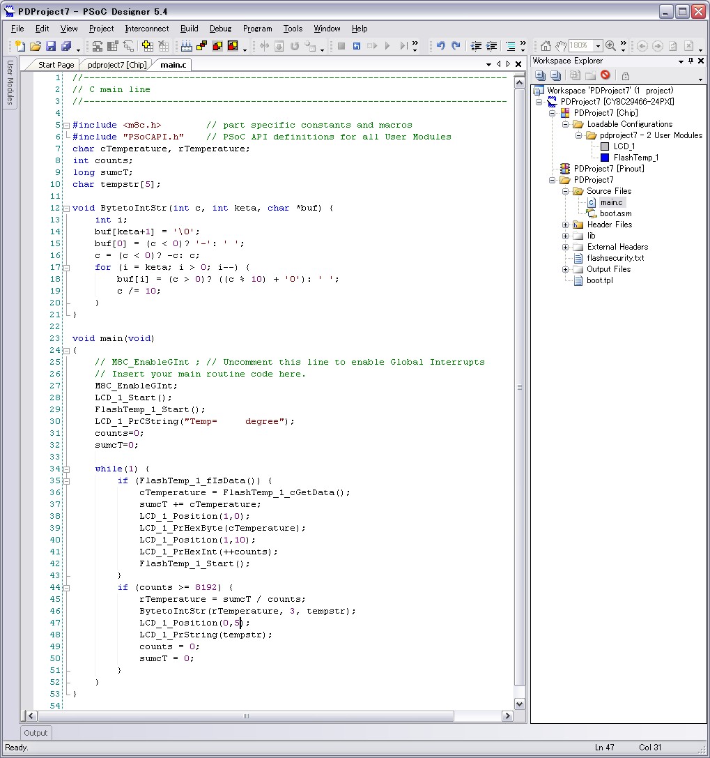
Task: Click the Home icon in the toolbar
Action: [x=546, y=47]
